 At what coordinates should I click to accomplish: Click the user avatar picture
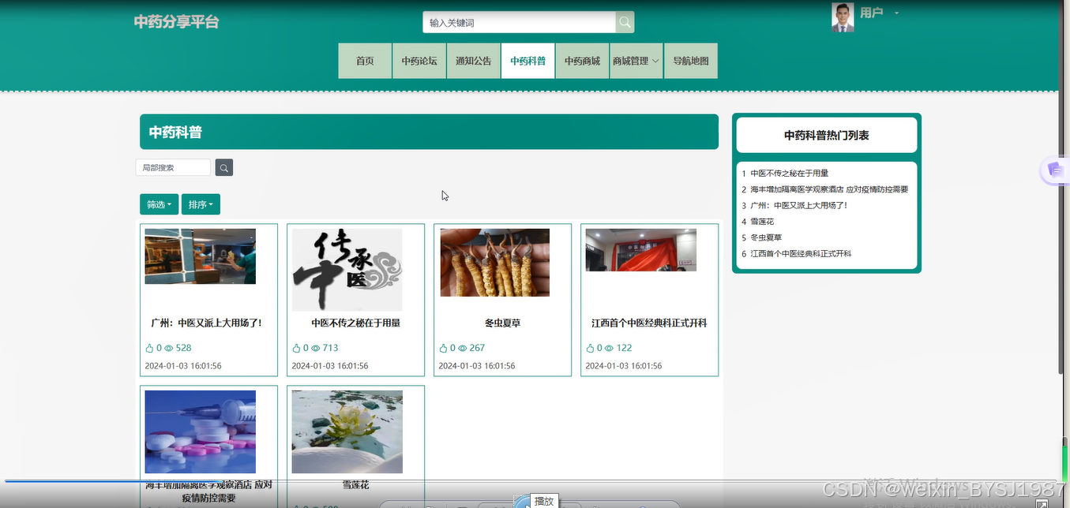(x=843, y=17)
